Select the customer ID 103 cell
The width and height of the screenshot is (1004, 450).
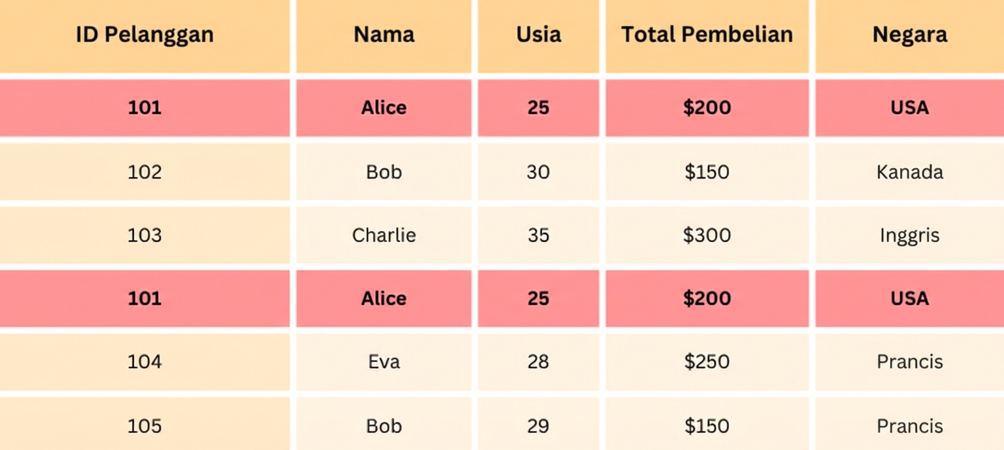pyautogui.click(x=144, y=235)
